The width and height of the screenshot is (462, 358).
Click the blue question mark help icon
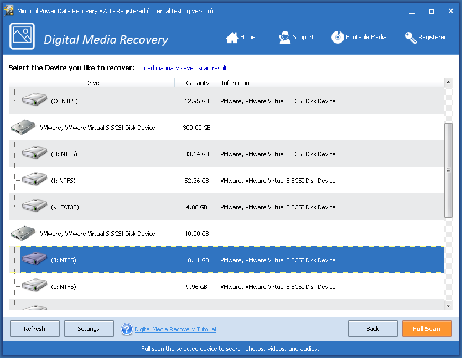coord(127,329)
